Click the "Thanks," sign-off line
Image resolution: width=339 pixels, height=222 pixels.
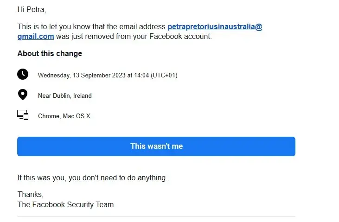click(31, 195)
